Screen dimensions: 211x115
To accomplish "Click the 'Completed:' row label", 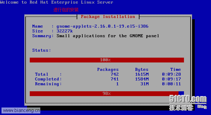I will click(x=48, y=79).
